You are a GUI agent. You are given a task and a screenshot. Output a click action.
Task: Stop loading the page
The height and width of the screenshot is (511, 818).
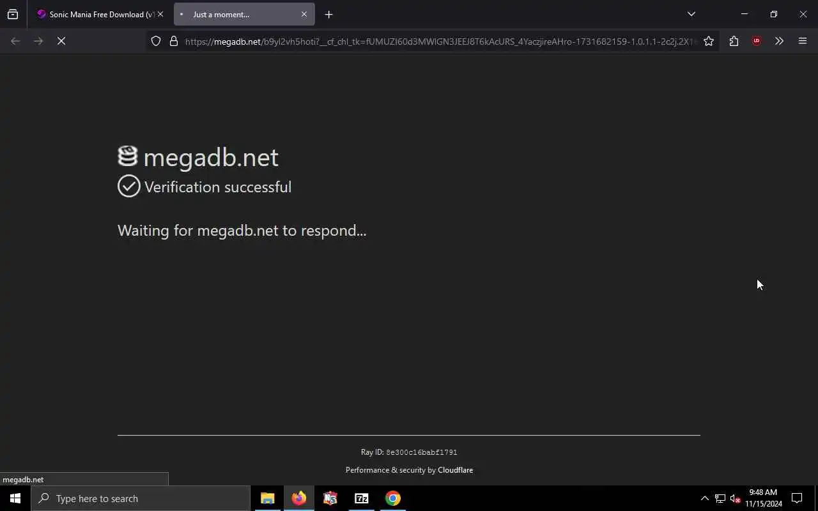(x=61, y=41)
